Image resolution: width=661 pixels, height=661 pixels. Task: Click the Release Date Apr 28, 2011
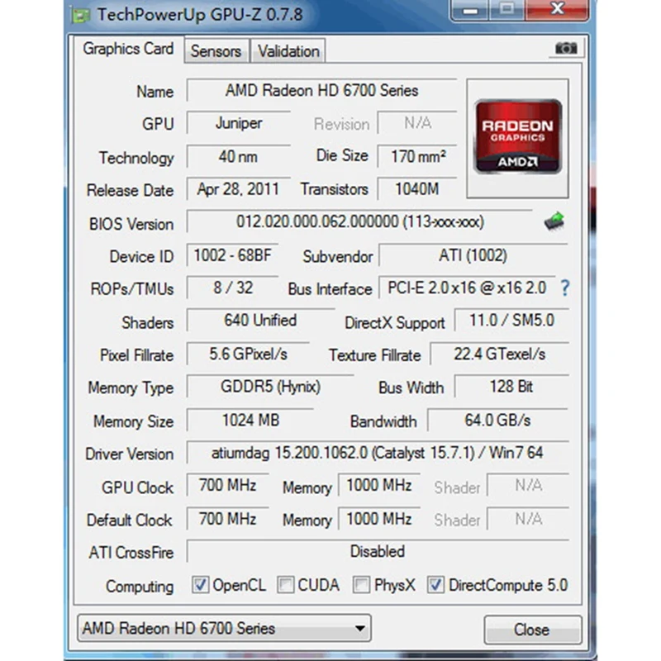[x=239, y=189]
